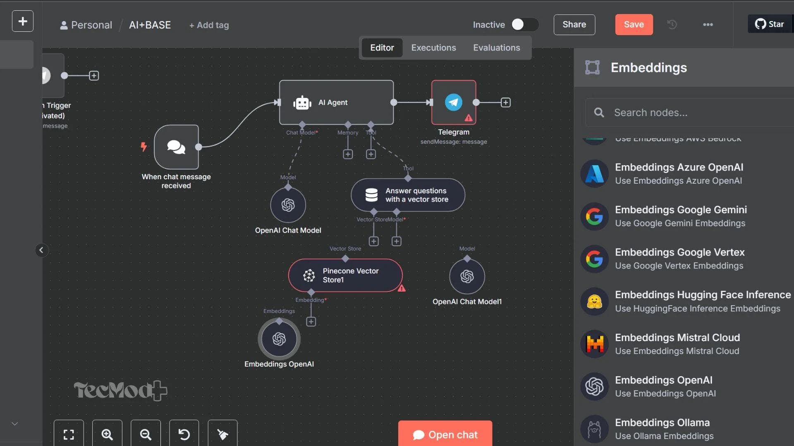Open the Embeddings OpenAI node on canvas
This screenshot has height=446, width=794.
click(279, 339)
